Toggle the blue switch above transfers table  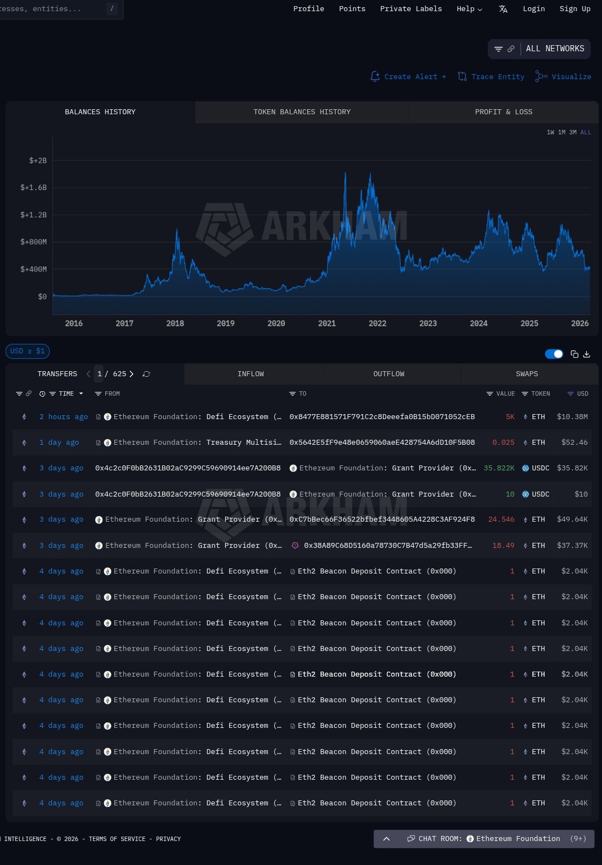pos(554,354)
